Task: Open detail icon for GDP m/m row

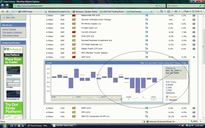Action: point(146,57)
